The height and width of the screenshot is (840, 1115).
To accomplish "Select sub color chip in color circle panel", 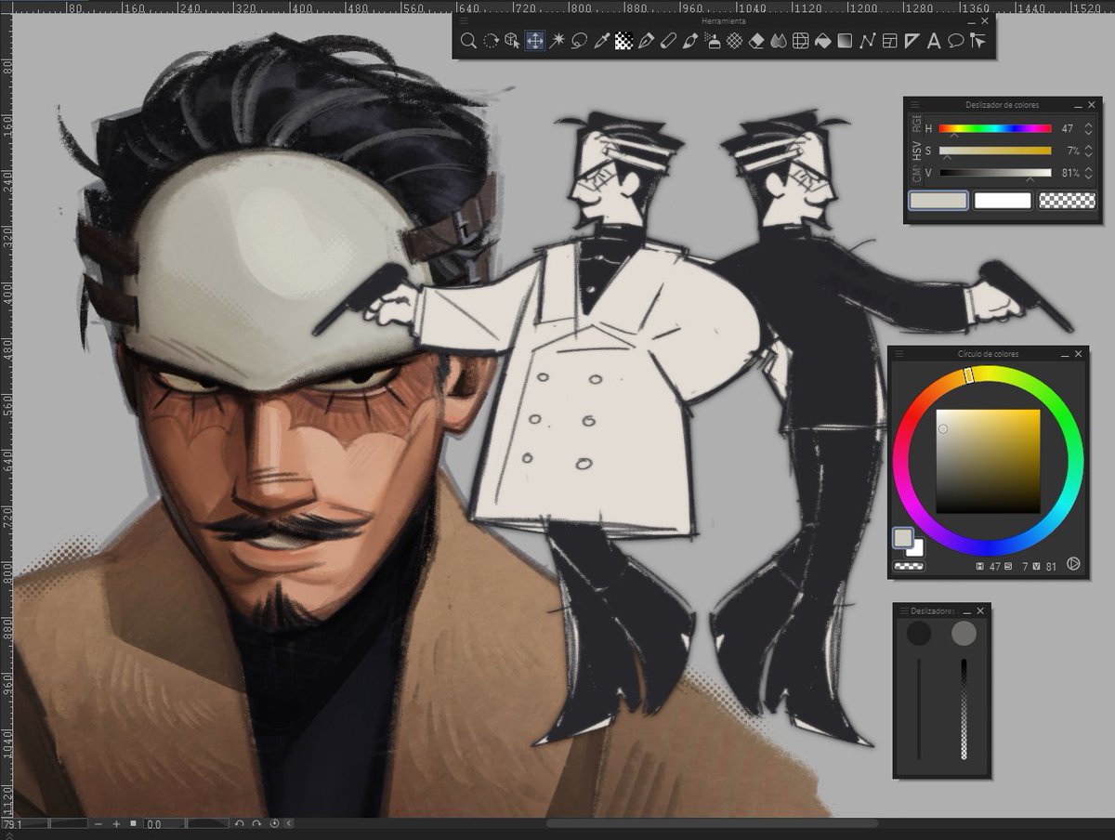I will (x=917, y=548).
